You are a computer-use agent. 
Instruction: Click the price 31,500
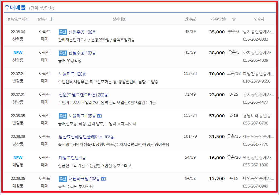point(217,137)
